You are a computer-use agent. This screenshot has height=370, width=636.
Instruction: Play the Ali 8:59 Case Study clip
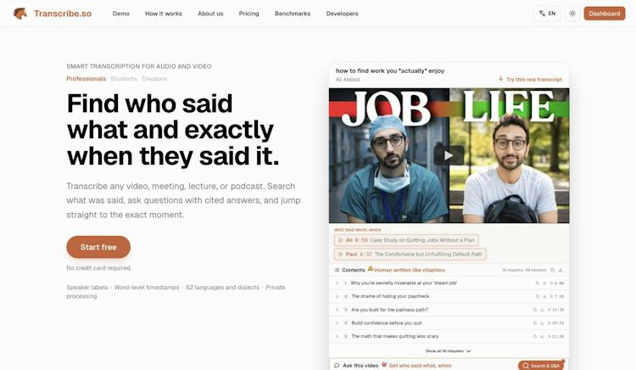coord(406,240)
